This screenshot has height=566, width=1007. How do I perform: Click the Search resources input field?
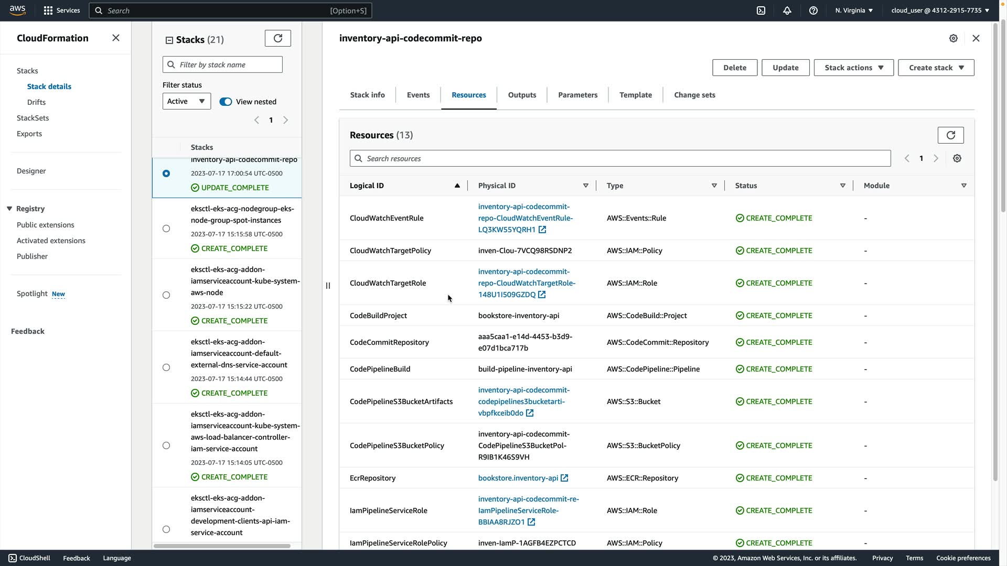tap(620, 158)
